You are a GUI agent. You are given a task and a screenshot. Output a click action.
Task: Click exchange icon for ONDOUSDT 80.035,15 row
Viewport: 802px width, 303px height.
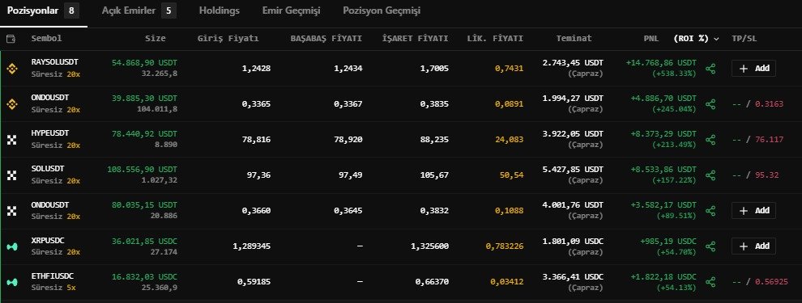pyautogui.click(x=12, y=211)
